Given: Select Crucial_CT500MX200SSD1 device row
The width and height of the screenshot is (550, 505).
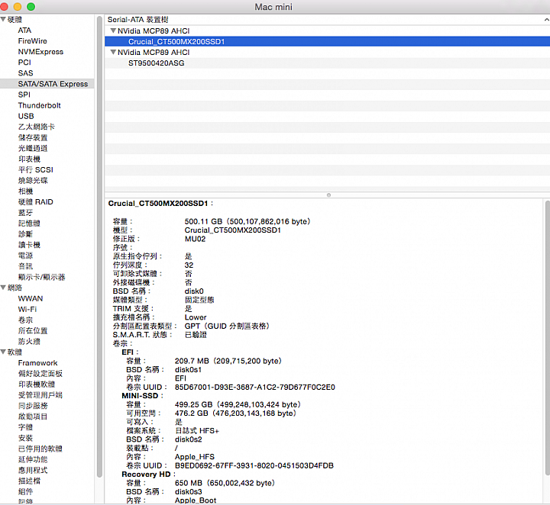Looking at the screenshot, I should click(x=327, y=42).
